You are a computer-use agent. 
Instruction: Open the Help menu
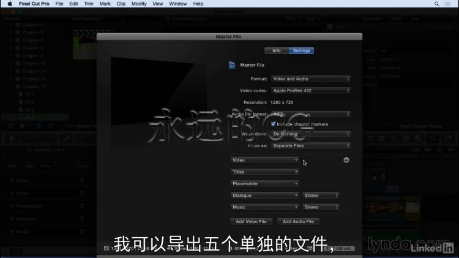coord(198,4)
